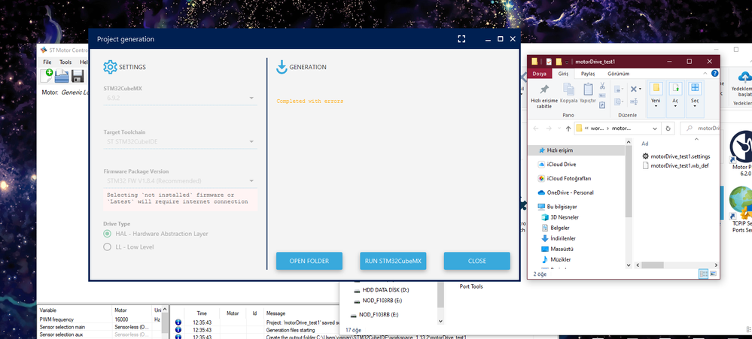
Task: Select motorDrive_test1.wb_def file
Action: click(674, 165)
